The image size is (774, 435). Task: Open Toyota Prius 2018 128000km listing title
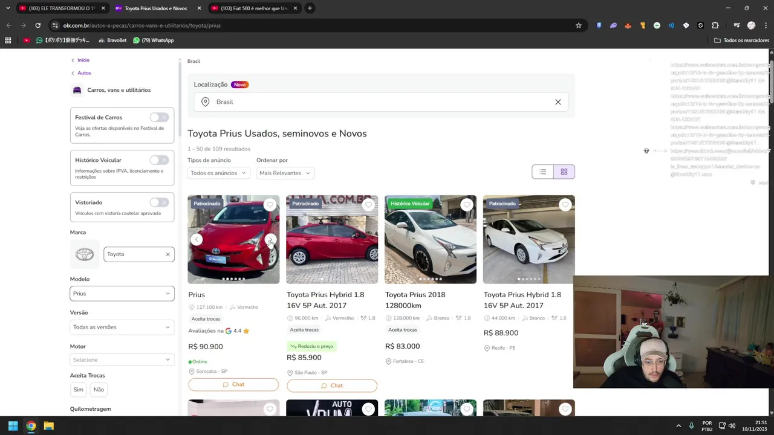click(x=415, y=300)
